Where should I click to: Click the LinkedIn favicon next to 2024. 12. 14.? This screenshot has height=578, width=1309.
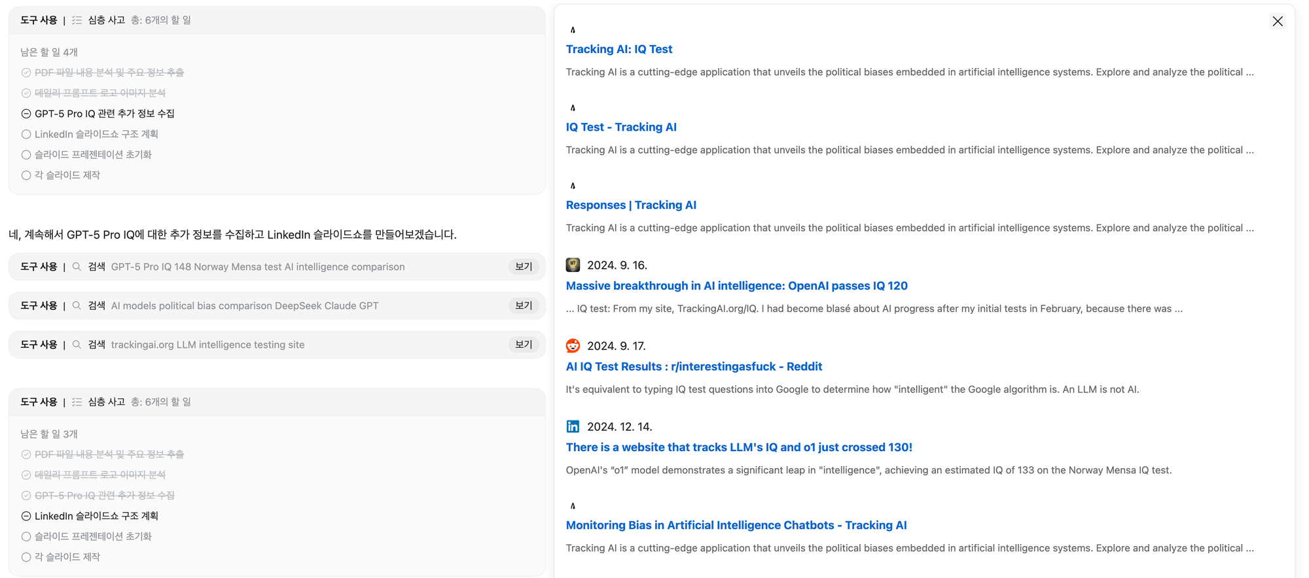(x=573, y=426)
